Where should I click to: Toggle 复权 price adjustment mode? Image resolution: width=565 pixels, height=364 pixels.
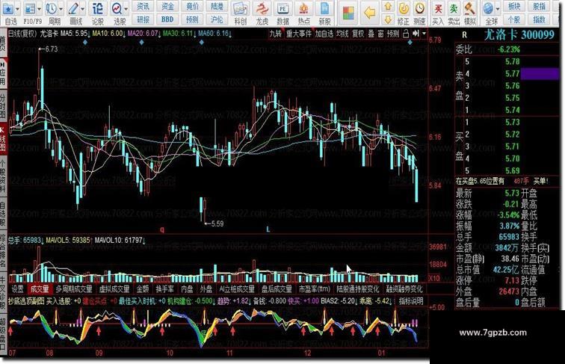(x=358, y=34)
